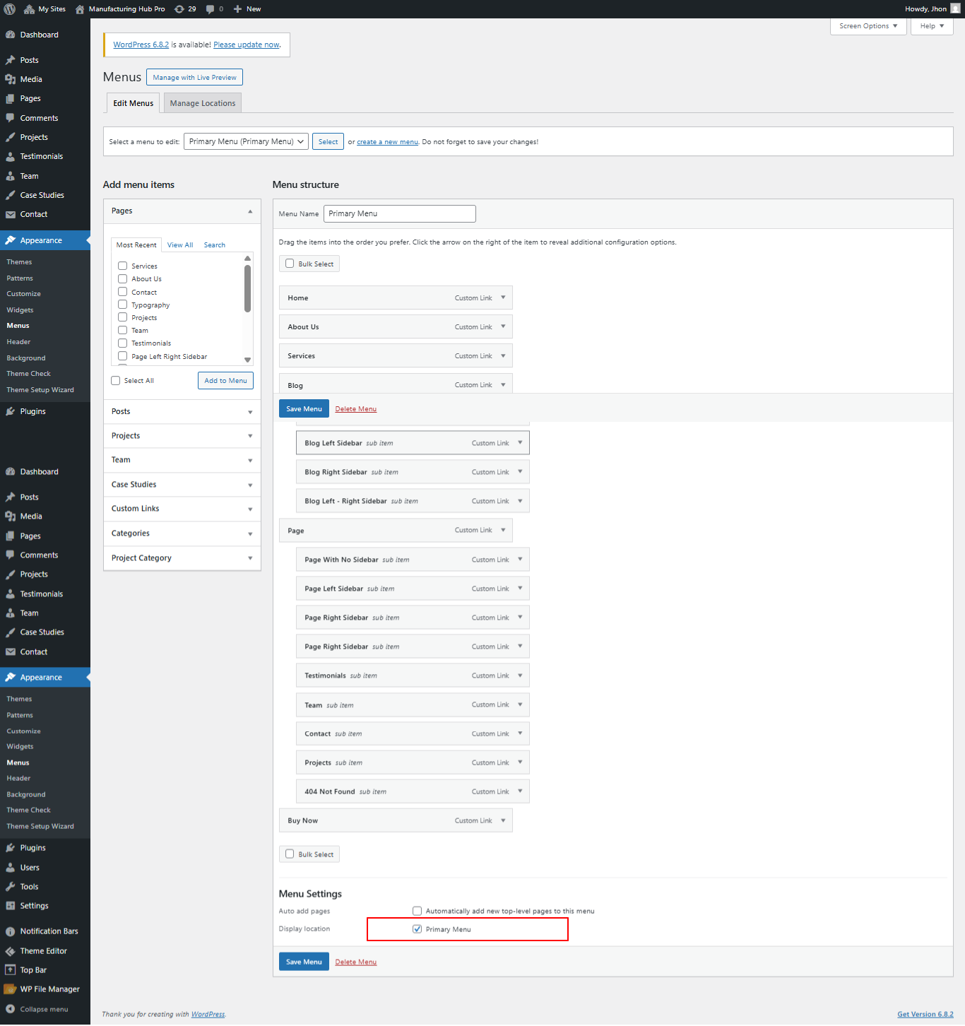Image resolution: width=965 pixels, height=1026 pixels.
Task: Select the Search pages tab
Action: pos(215,245)
